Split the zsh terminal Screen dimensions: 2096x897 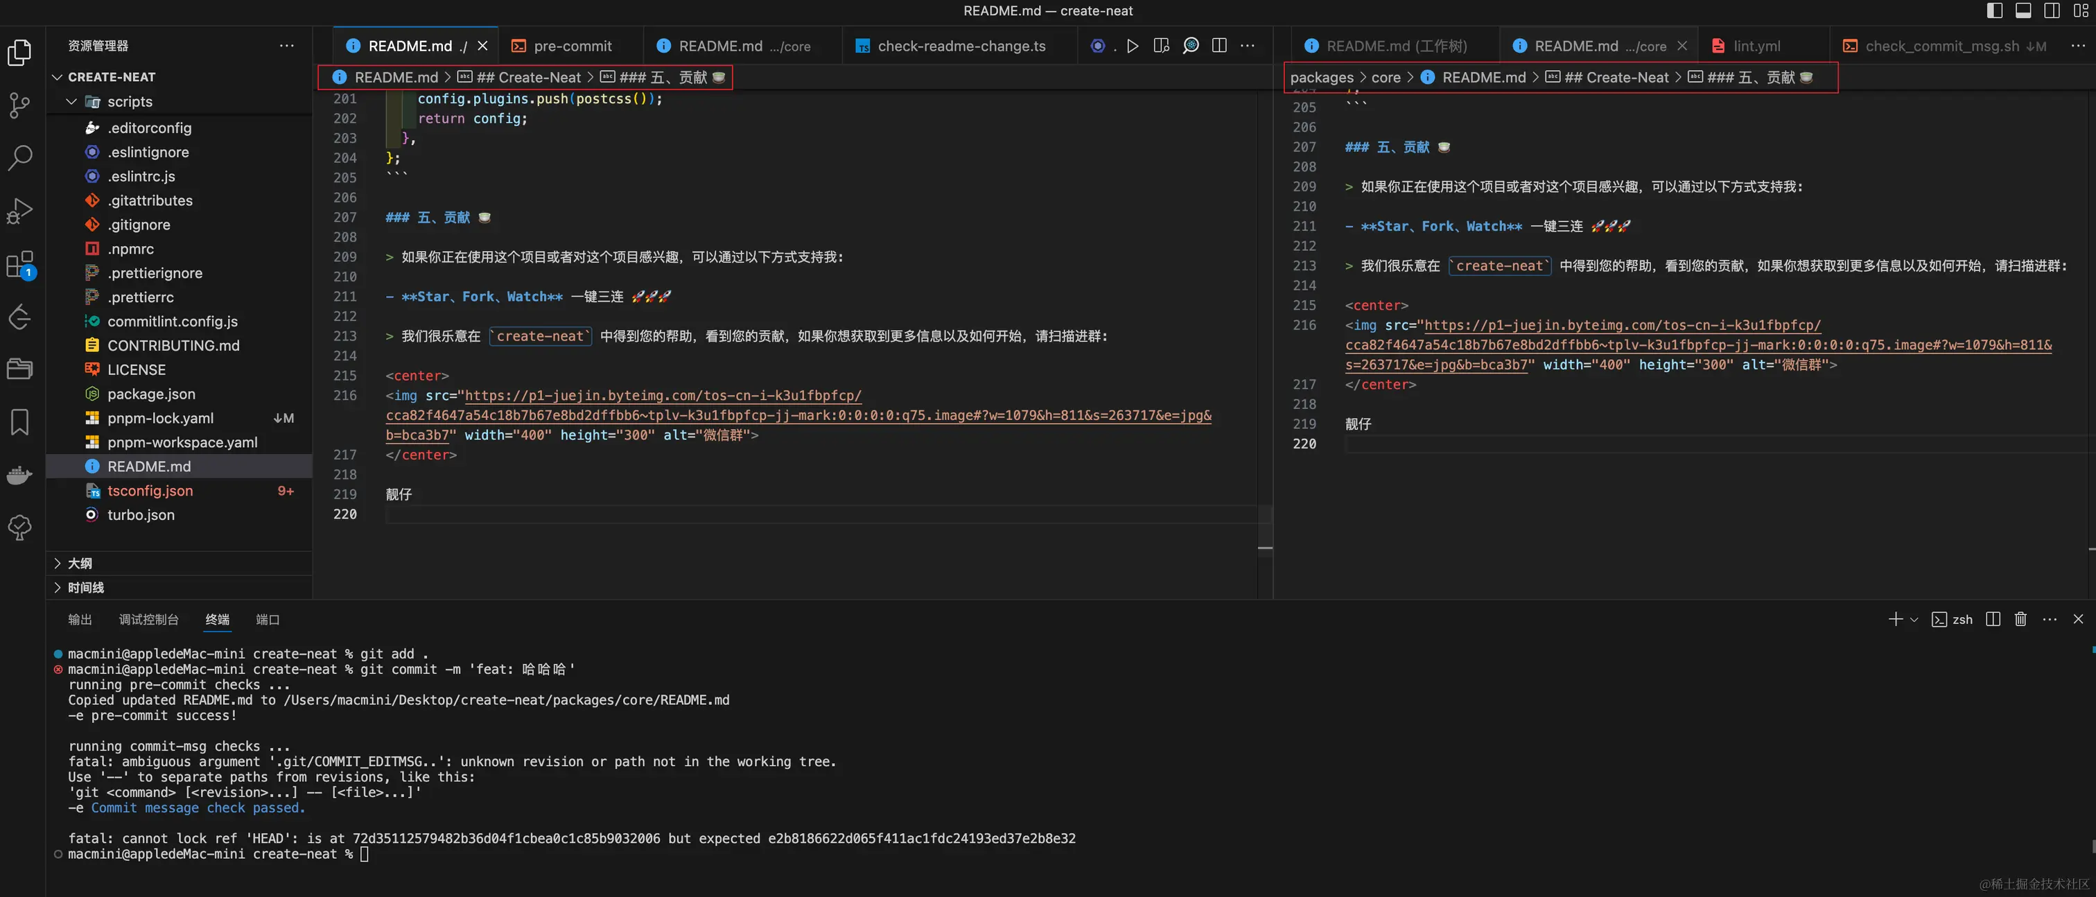tap(1993, 620)
